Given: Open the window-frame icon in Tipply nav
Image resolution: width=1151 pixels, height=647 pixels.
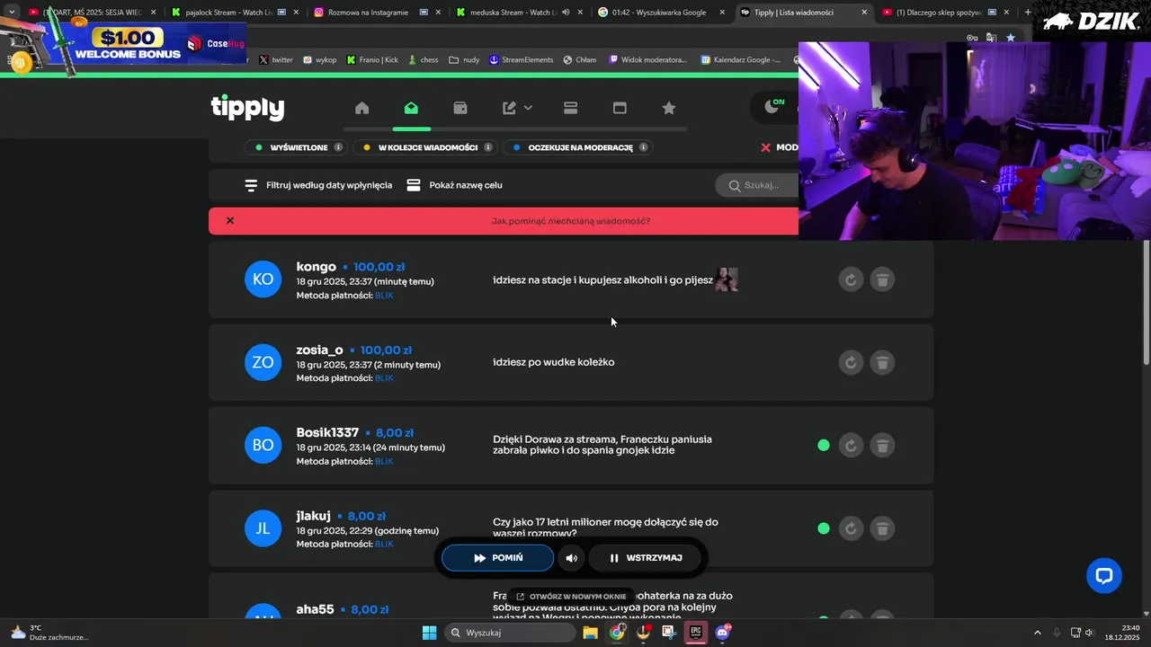Looking at the screenshot, I should pos(620,108).
